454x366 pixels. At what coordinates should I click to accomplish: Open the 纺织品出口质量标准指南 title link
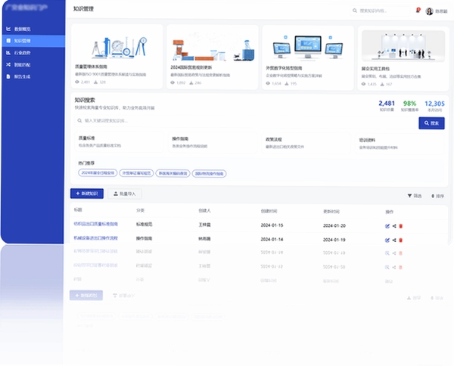[x=96, y=224]
